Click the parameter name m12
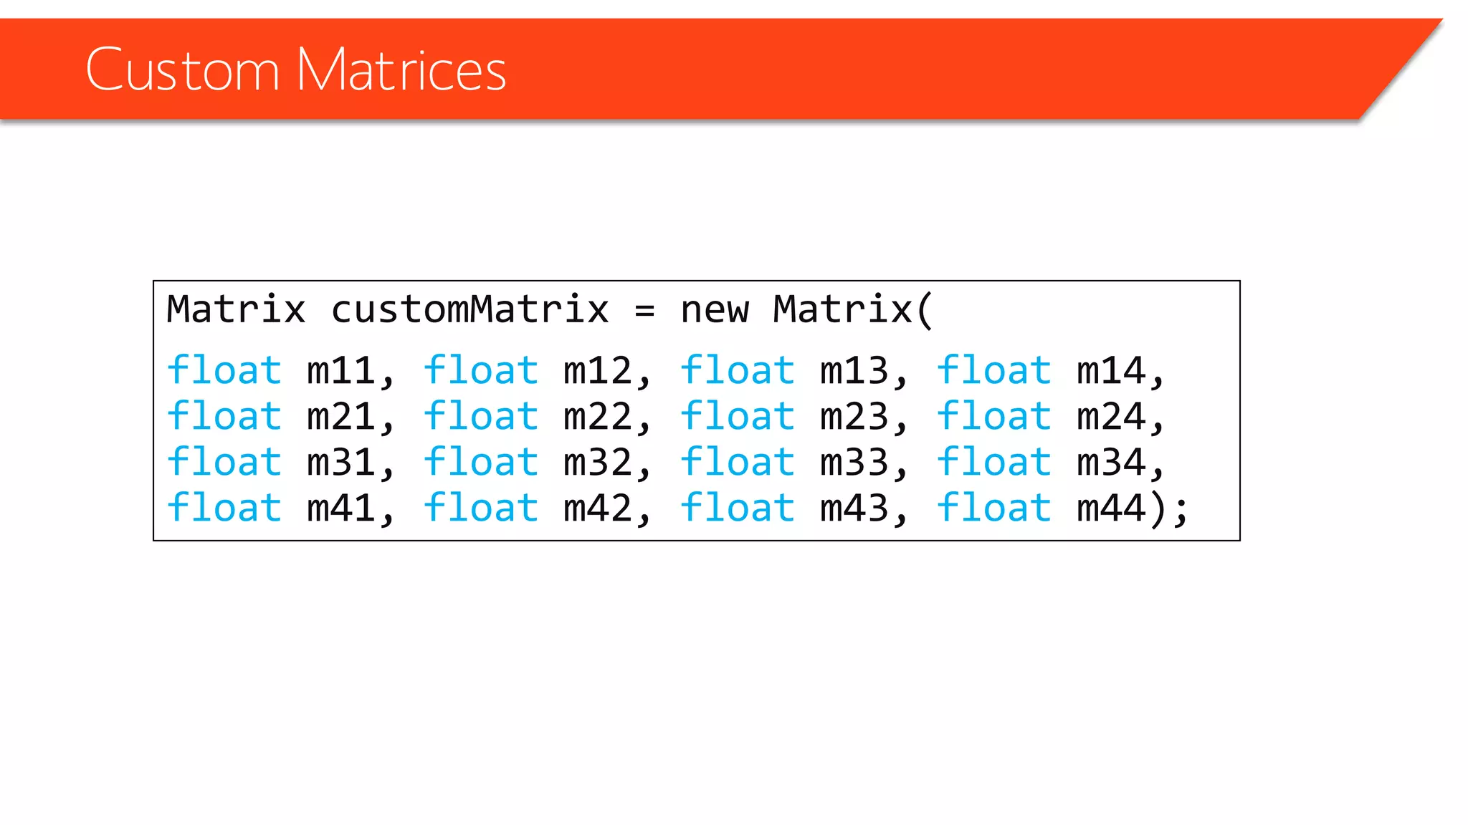Screen dimensions: 1468x825 click(x=598, y=371)
